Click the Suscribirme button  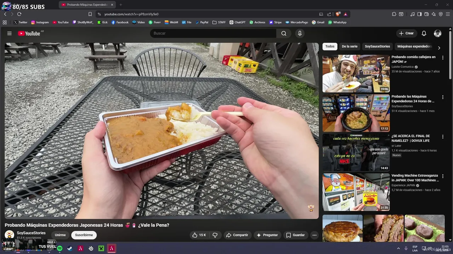click(84, 235)
